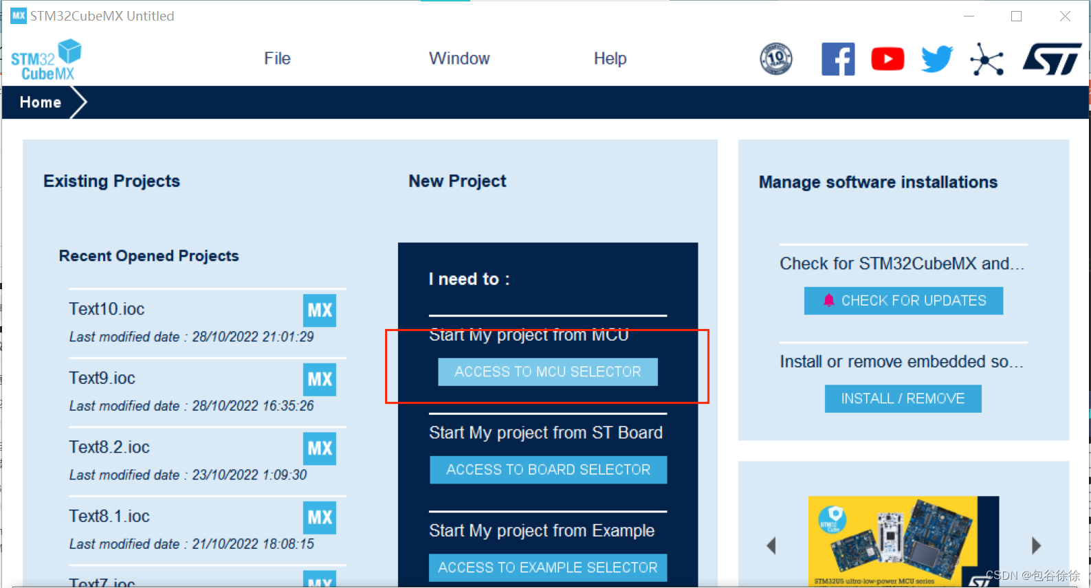Click the Text8.2.ioc last modified date
This screenshot has width=1091, height=588.
click(188, 475)
